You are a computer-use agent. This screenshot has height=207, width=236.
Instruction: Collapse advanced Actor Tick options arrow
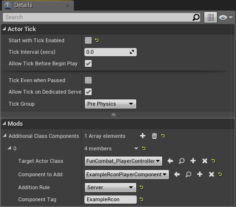click(x=114, y=115)
